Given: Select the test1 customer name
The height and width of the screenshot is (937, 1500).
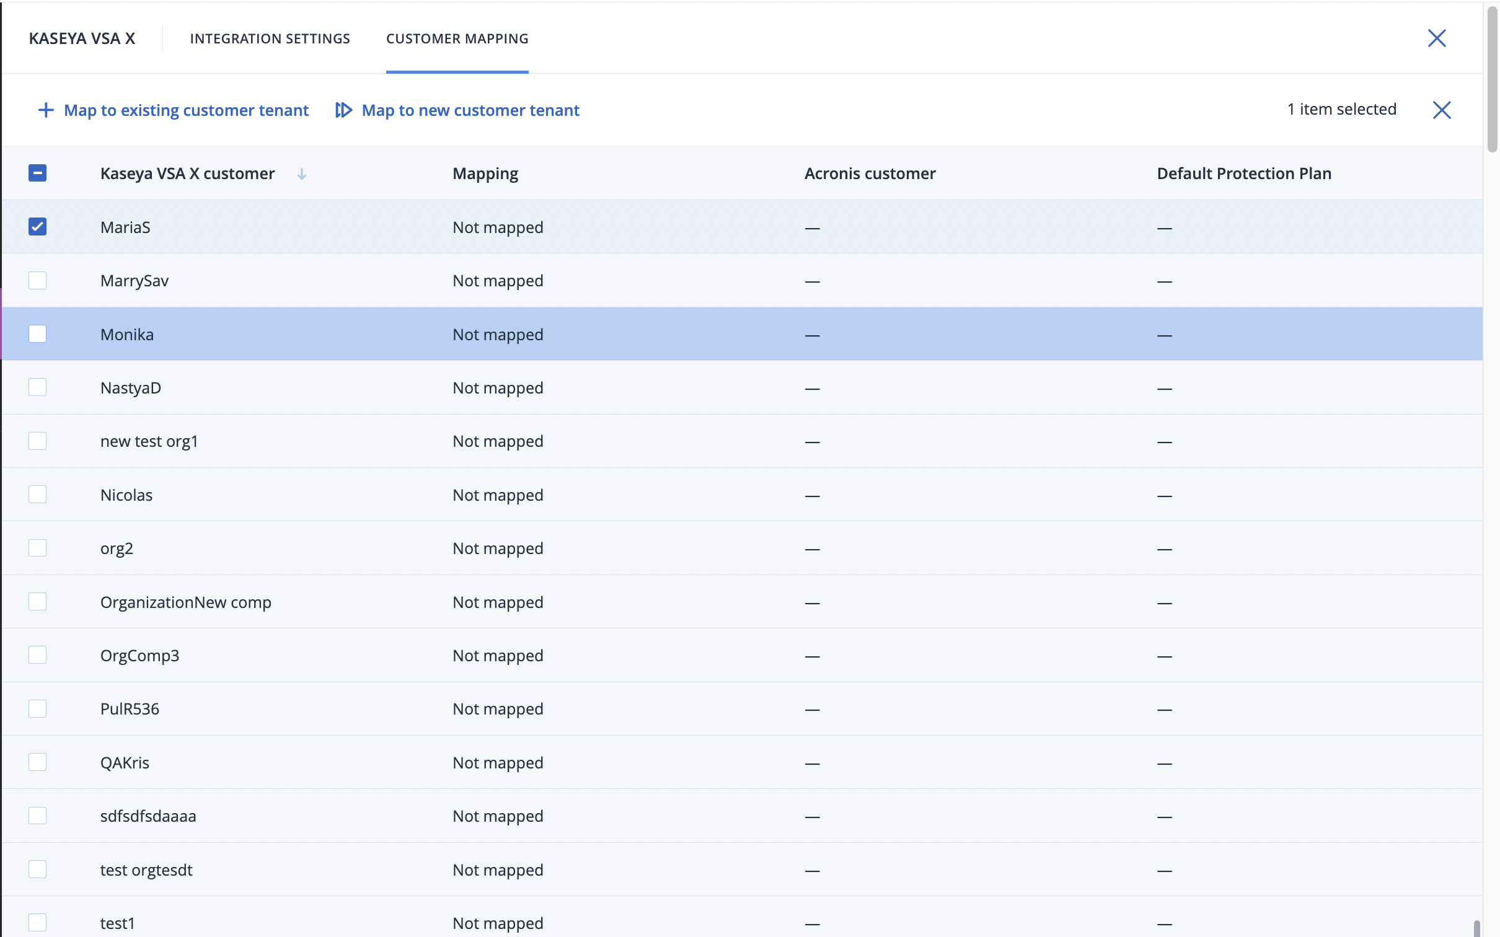Looking at the screenshot, I should pyautogui.click(x=117, y=923).
